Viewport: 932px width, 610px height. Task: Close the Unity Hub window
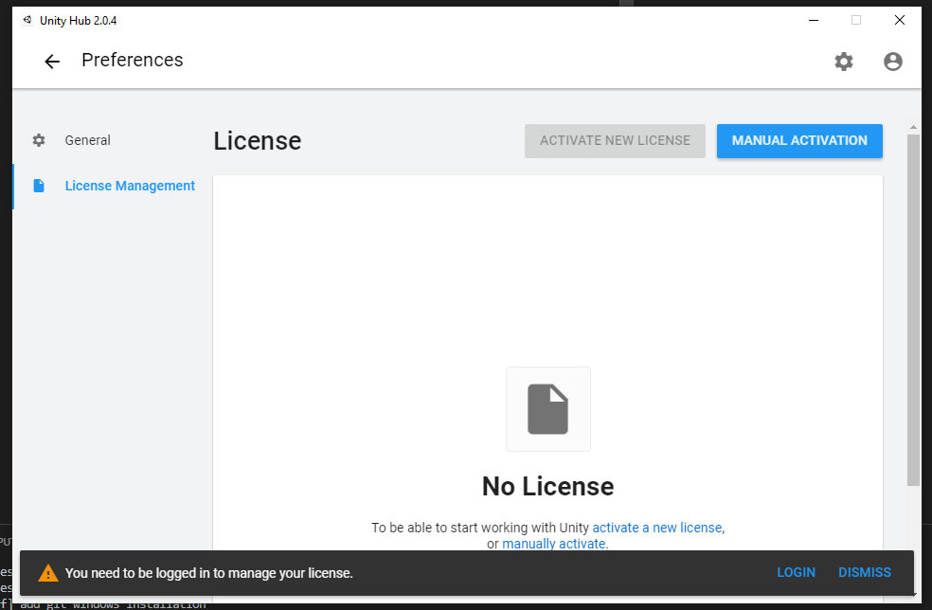[899, 20]
